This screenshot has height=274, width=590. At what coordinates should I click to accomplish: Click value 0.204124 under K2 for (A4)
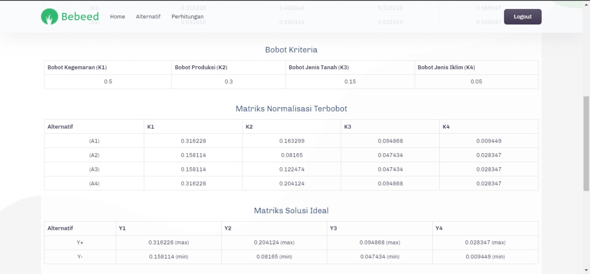(x=292, y=183)
